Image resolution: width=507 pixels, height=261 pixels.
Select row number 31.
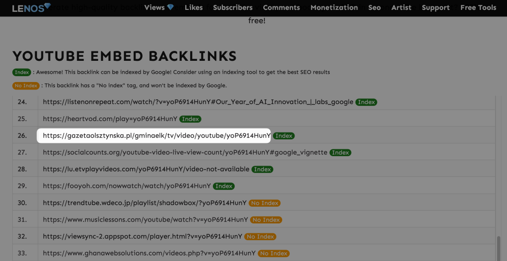coord(22,219)
